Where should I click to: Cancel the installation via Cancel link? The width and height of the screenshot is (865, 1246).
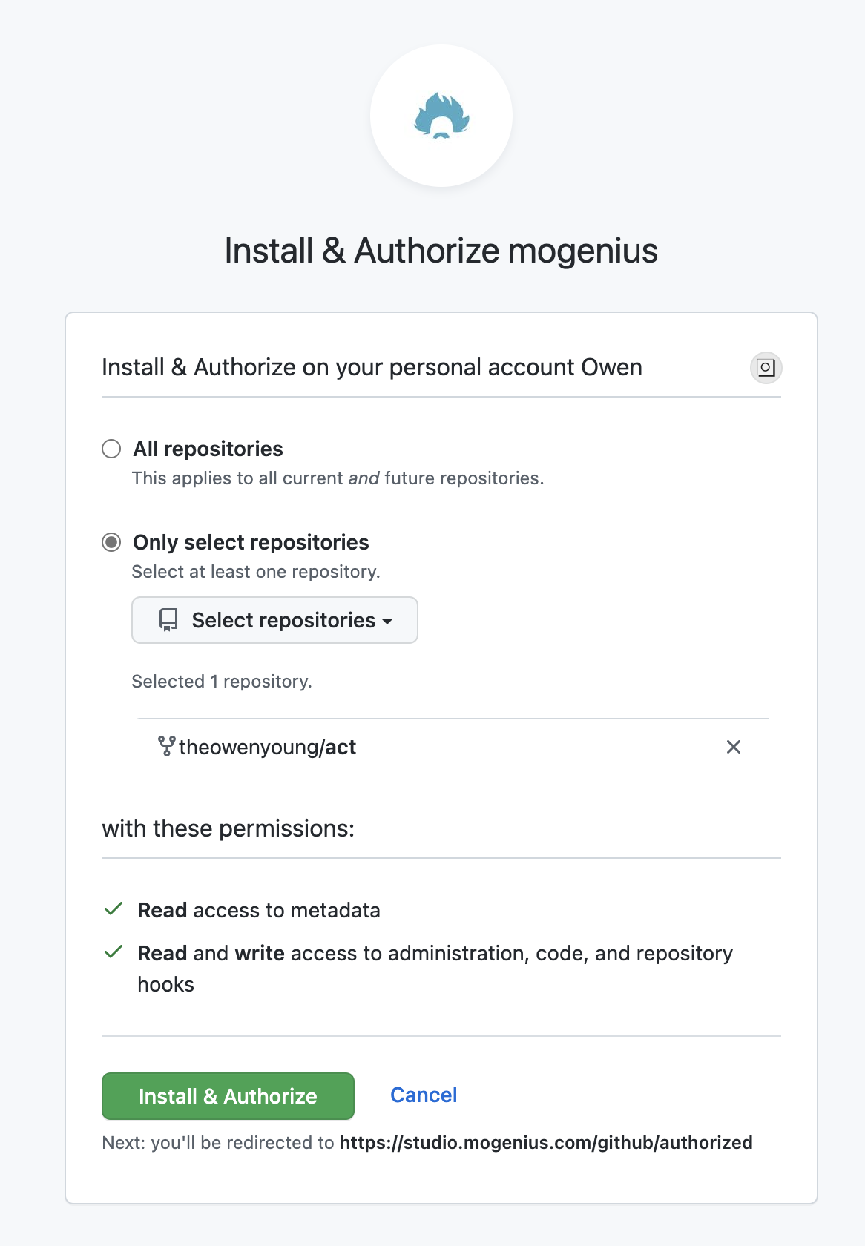pos(424,1095)
